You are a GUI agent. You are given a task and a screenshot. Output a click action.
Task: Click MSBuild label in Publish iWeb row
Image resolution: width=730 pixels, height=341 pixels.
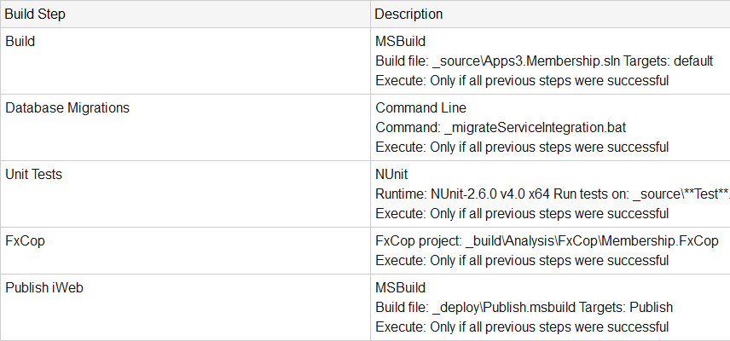(x=400, y=288)
